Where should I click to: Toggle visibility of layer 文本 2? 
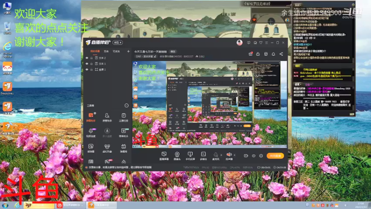coord(87,58)
